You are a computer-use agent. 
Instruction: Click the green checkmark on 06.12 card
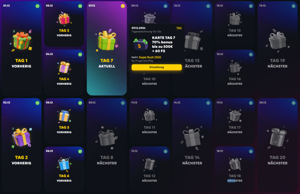80,152
